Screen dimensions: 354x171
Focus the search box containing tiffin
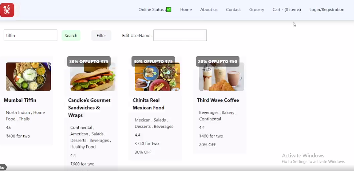[30, 35]
